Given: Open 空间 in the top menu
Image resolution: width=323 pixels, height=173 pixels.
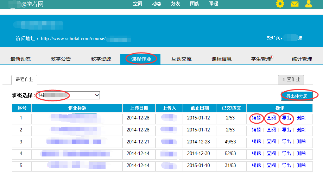Looking at the screenshot, I should tap(138, 4).
